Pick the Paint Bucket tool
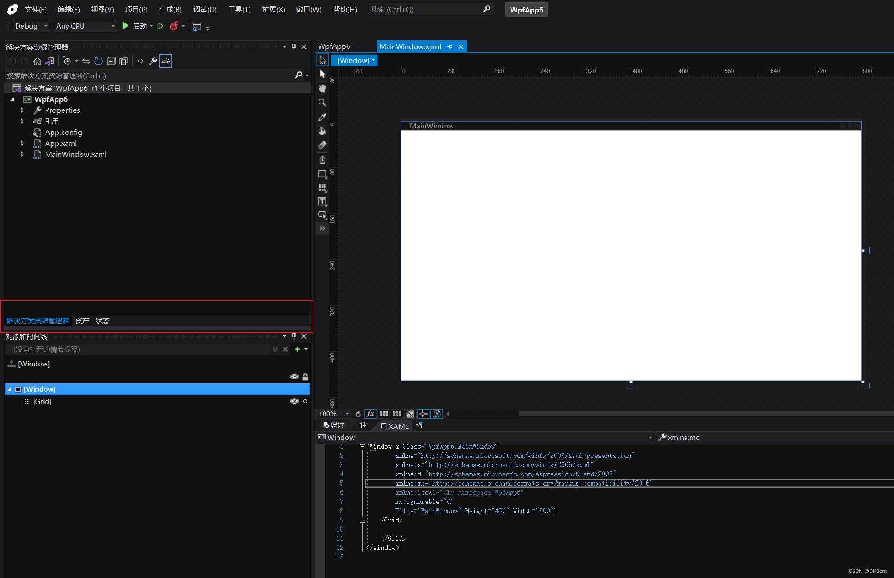The image size is (894, 578). point(322,131)
